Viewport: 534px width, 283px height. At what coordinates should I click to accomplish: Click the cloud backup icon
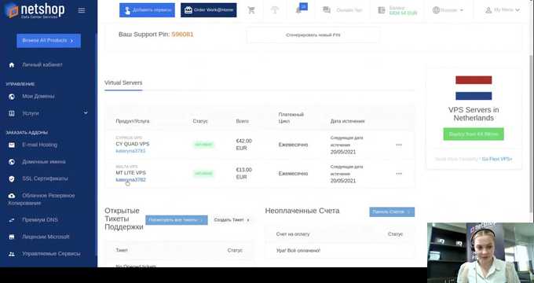click(x=12, y=196)
